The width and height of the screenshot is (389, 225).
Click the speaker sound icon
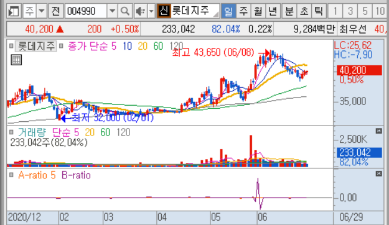coord(141,11)
